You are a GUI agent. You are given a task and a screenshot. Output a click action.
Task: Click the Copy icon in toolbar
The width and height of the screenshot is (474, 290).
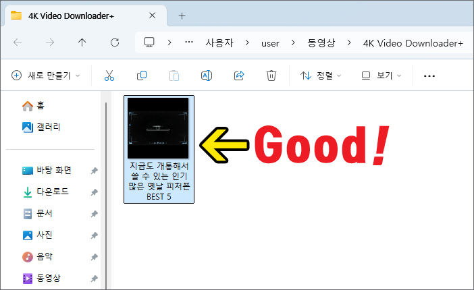[x=142, y=76]
